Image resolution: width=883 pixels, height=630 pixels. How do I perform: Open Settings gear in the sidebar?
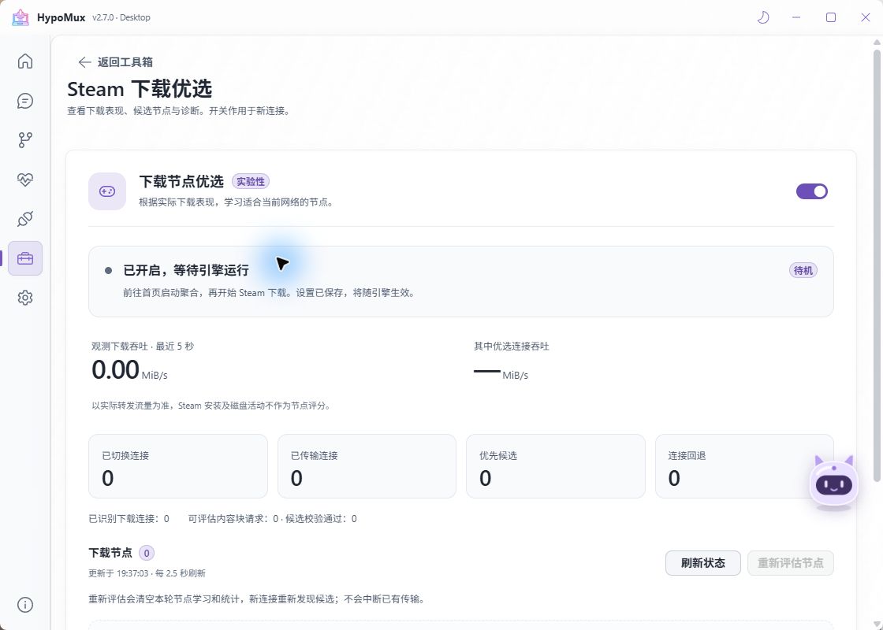[24, 298]
